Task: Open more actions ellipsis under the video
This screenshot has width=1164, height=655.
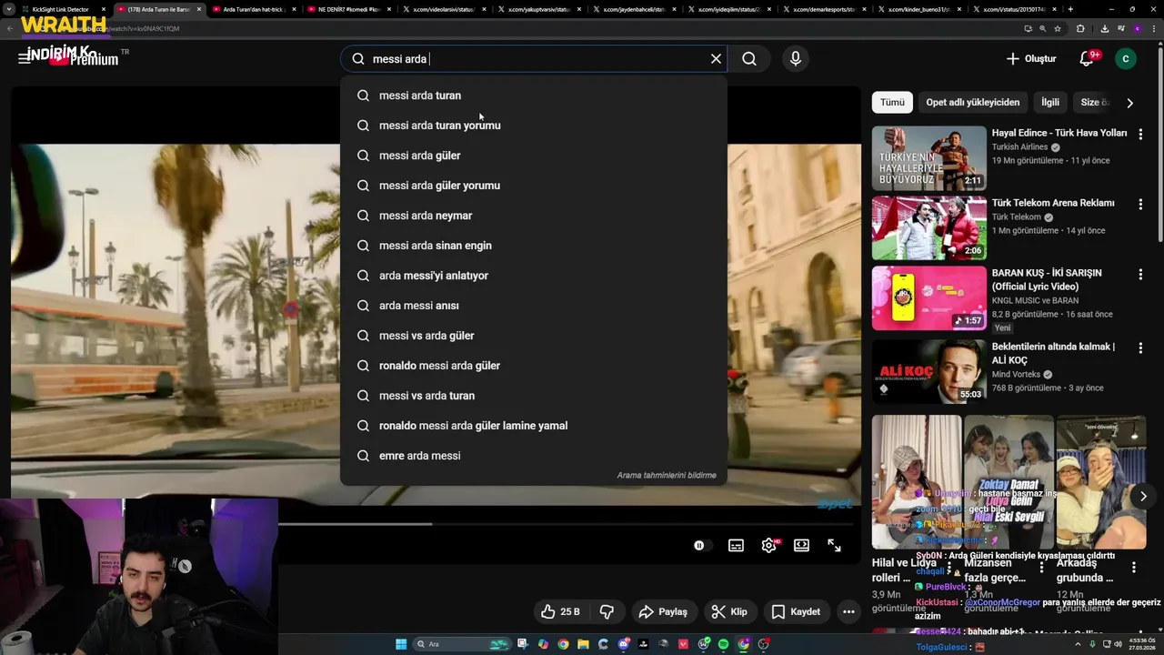Action: click(x=848, y=611)
